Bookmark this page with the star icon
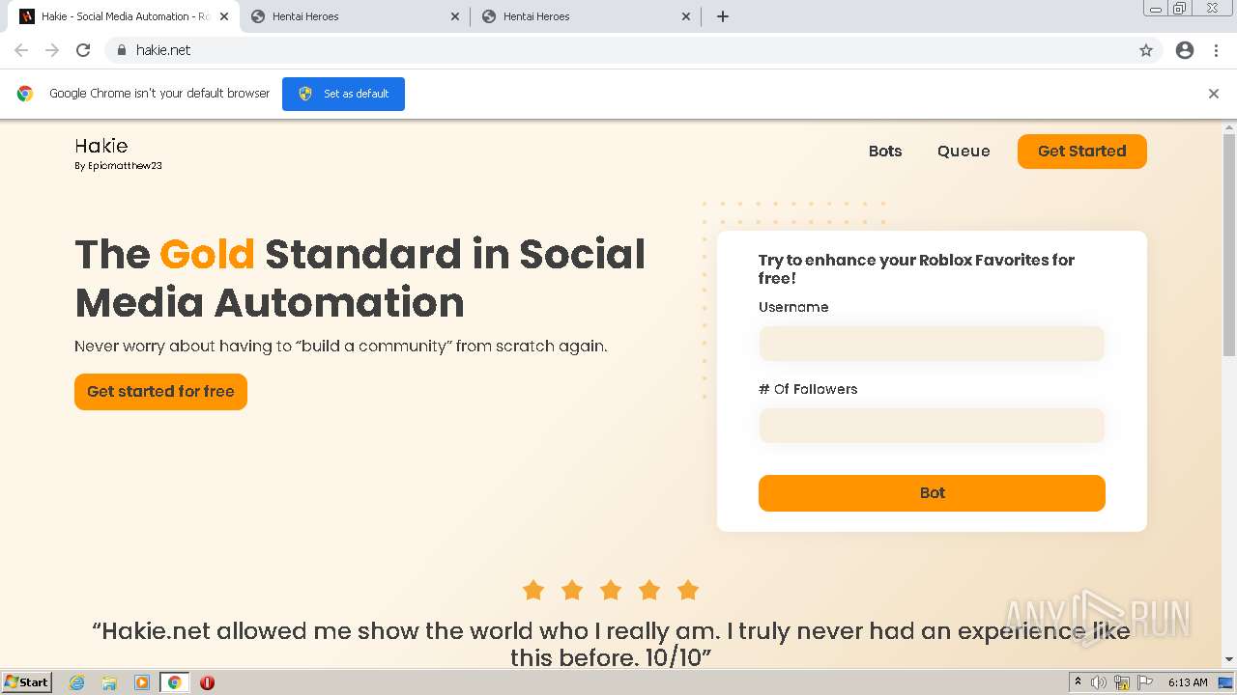Screen dimensions: 1237x695 [x=1146, y=50]
